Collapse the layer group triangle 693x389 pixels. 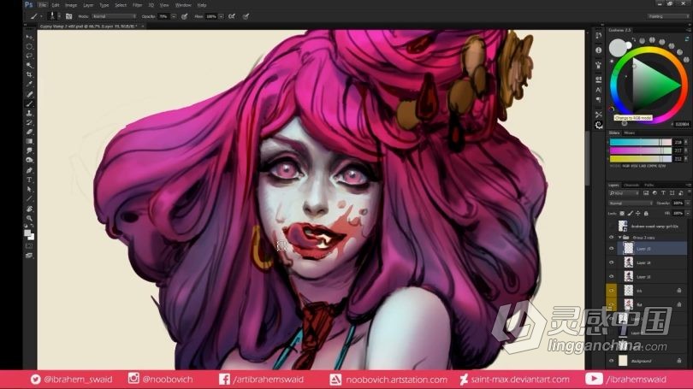pos(619,238)
